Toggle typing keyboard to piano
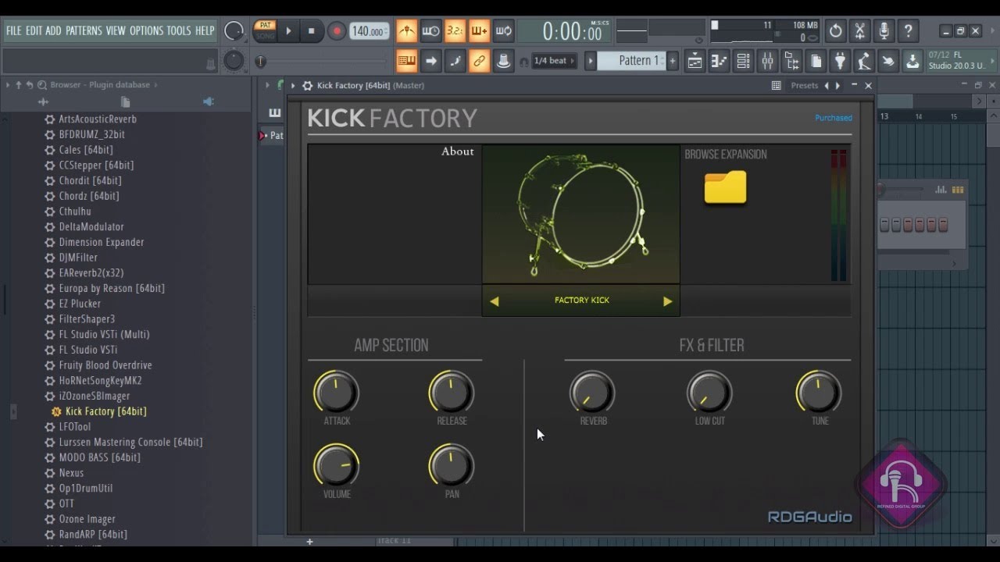This screenshot has width=1000, height=562. click(x=406, y=60)
